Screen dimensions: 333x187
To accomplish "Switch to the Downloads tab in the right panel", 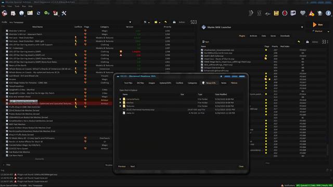I will coord(285,36).
